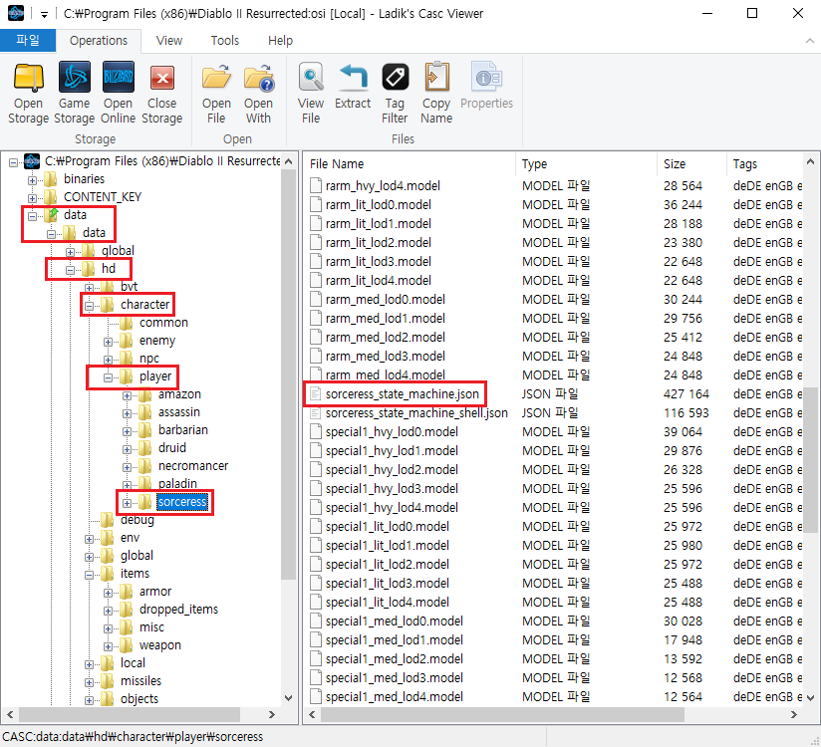Select the dropped_items folder
This screenshot has height=747, width=821.
178,609
